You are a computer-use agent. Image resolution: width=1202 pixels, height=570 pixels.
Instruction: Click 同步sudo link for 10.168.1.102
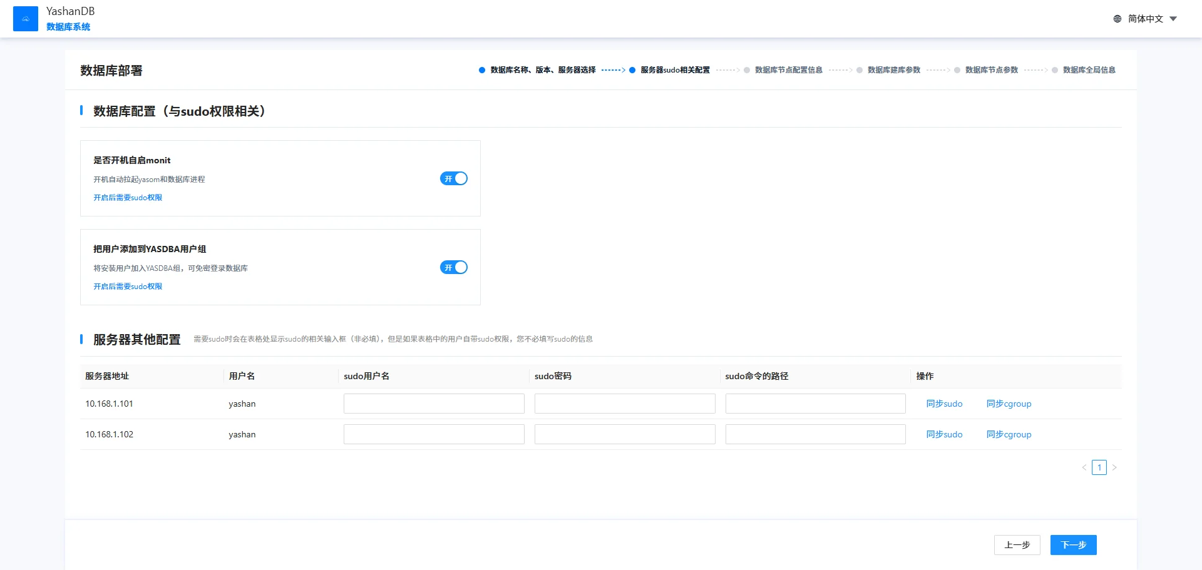click(944, 435)
